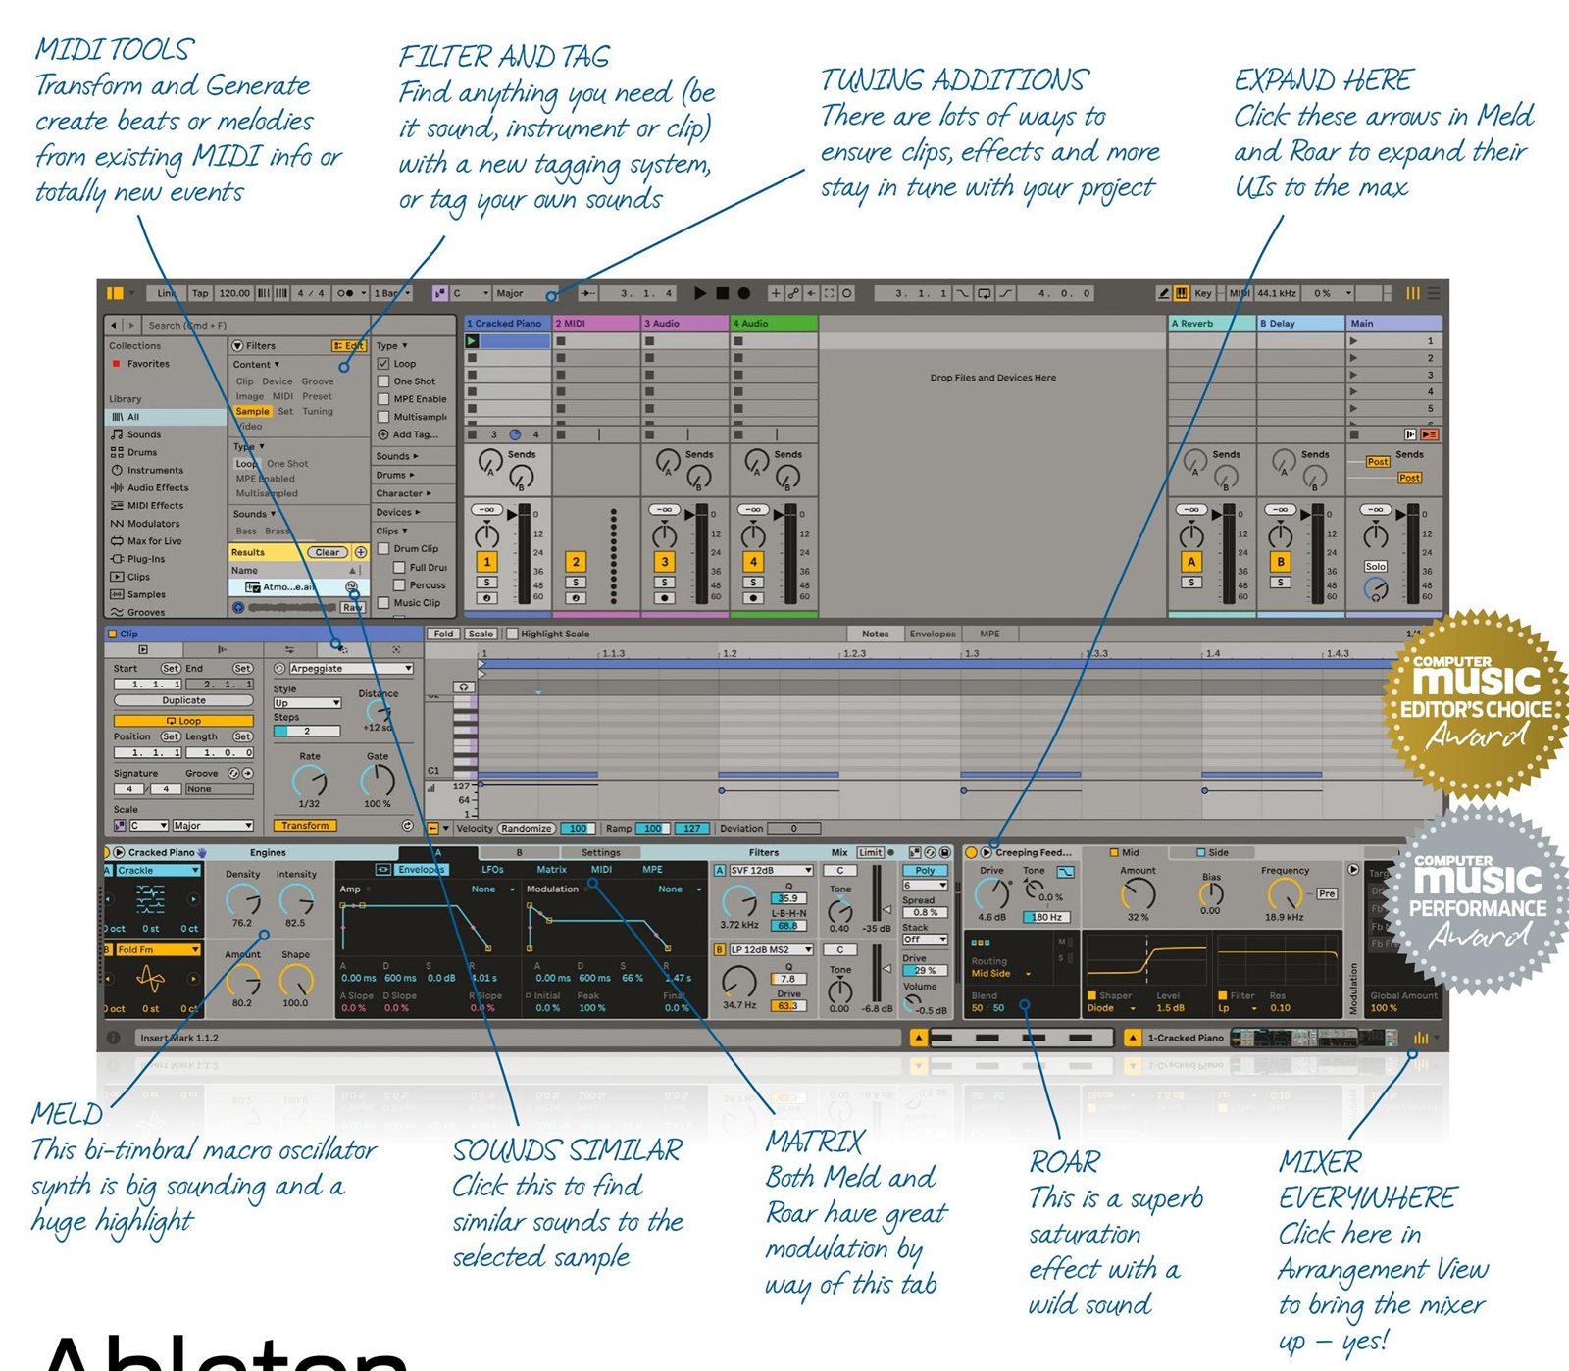Image resolution: width=1569 pixels, height=1371 pixels.
Task: Open the SVF 12dB filter type dropdown
Action: coord(771,870)
